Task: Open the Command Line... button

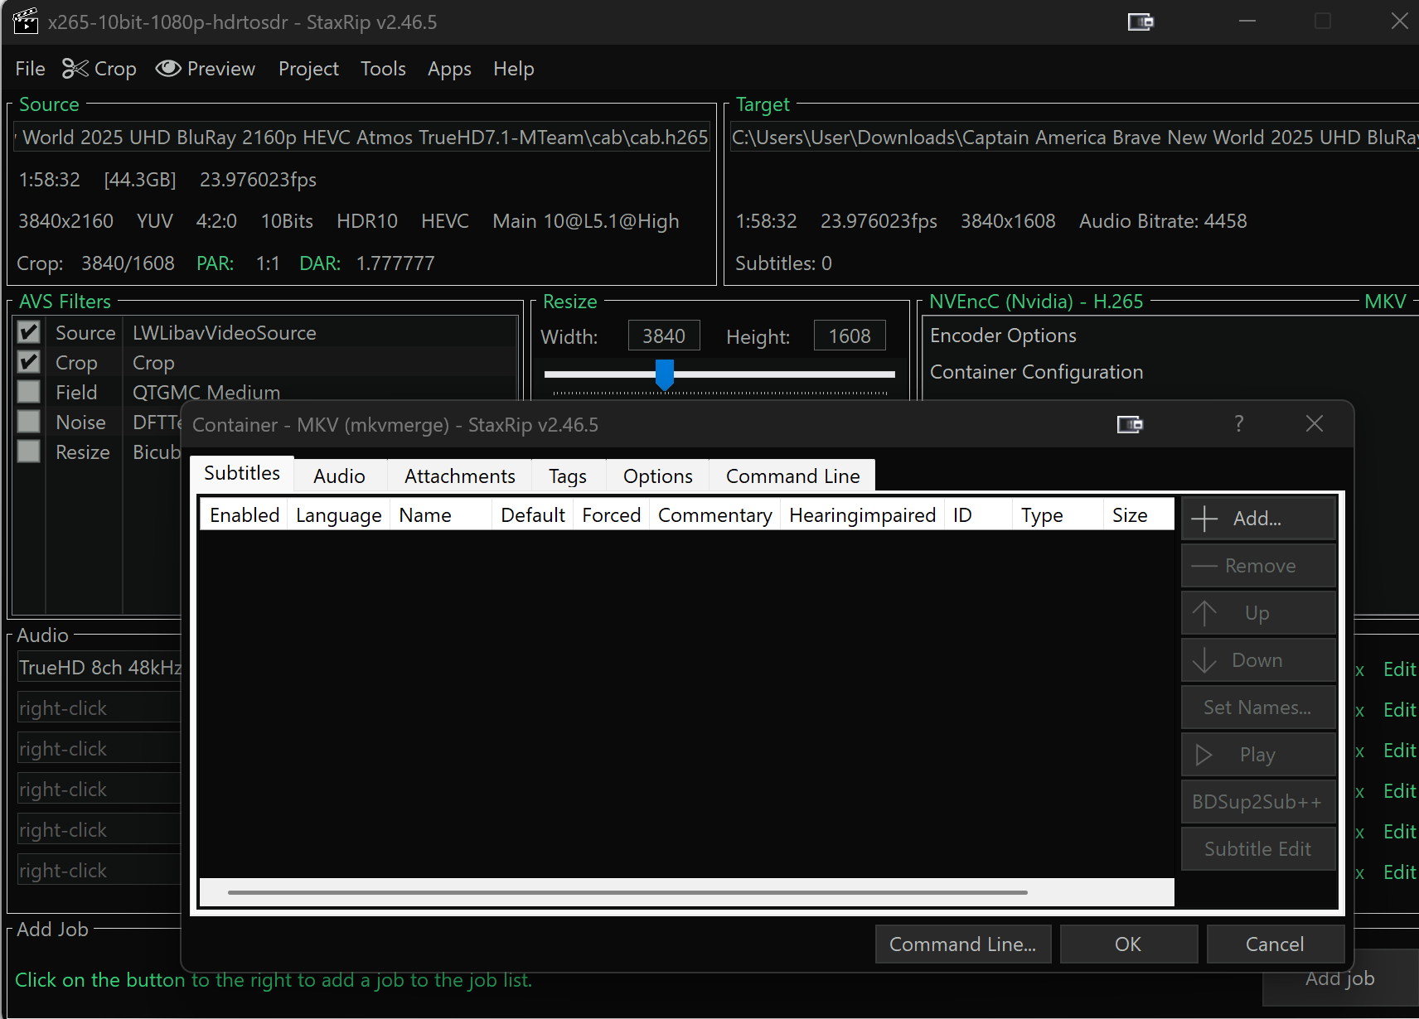Action: 962,944
